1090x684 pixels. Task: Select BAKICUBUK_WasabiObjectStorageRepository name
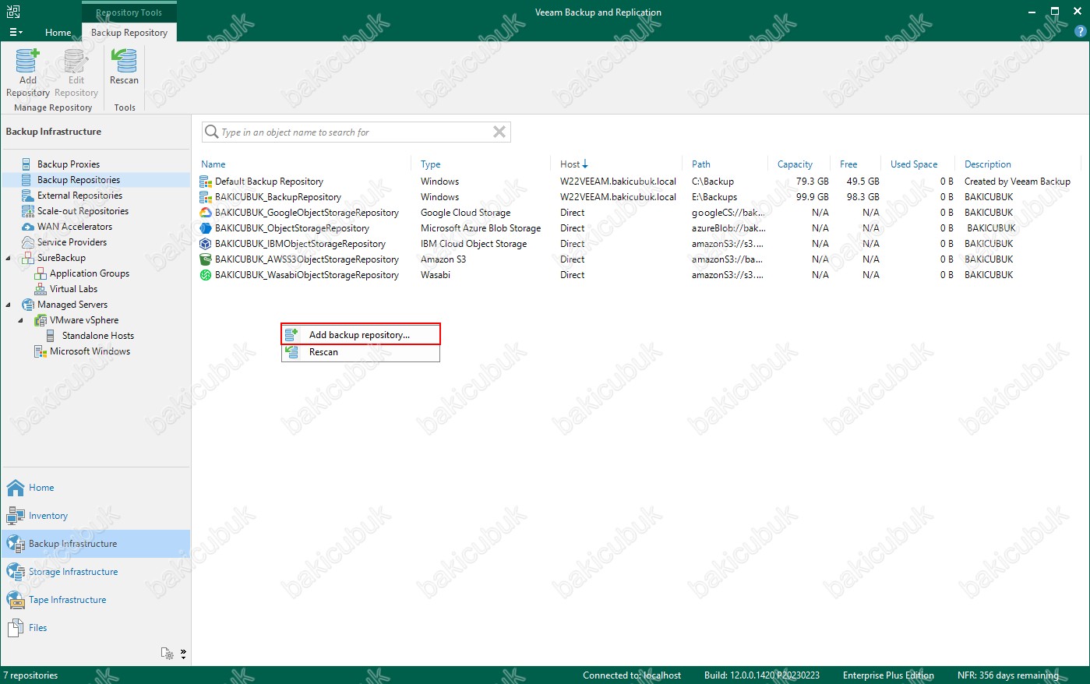tap(307, 275)
